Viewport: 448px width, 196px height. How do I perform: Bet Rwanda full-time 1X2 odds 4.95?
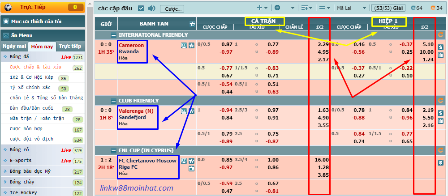pos(323,52)
